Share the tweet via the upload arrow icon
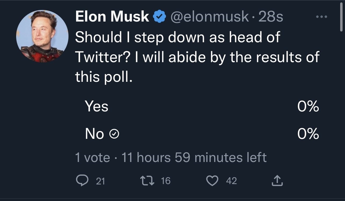Screen dimensions: 345x201 tap(278, 181)
